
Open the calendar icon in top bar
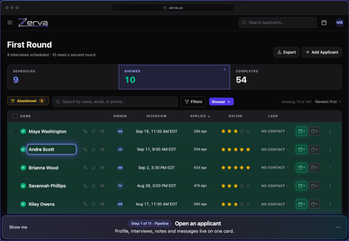(x=324, y=22)
